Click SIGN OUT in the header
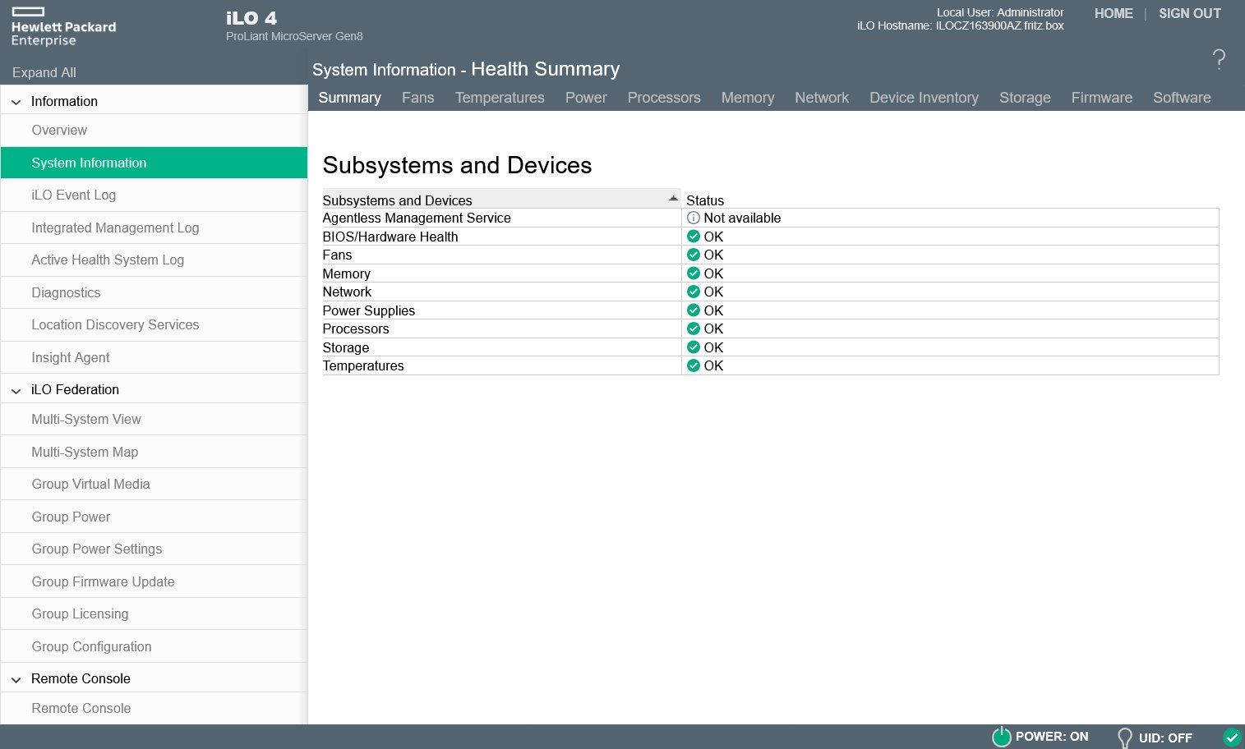This screenshot has height=749, width=1245. (1190, 14)
